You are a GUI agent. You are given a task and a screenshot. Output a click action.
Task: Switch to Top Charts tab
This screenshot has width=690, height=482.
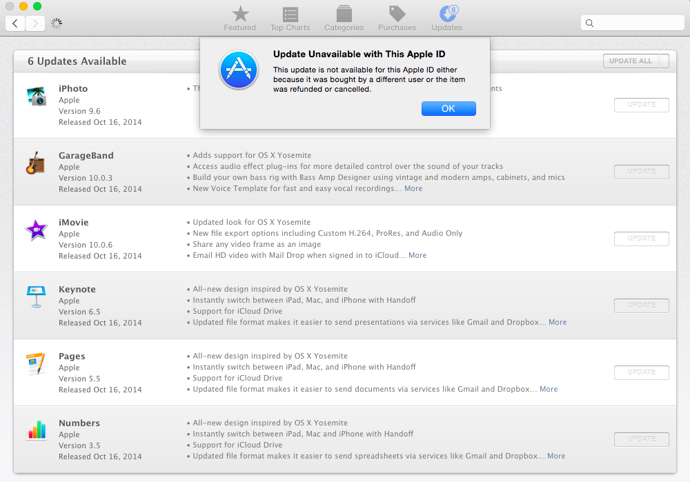pos(290,19)
